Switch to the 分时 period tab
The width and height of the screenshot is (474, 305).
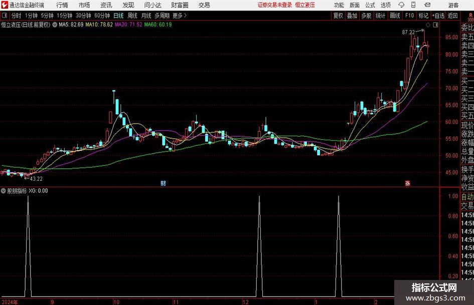pos(17,16)
